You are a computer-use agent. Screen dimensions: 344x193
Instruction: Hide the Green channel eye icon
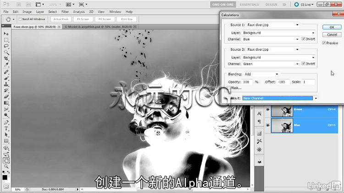pyautogui.click(x=268, y=109)
